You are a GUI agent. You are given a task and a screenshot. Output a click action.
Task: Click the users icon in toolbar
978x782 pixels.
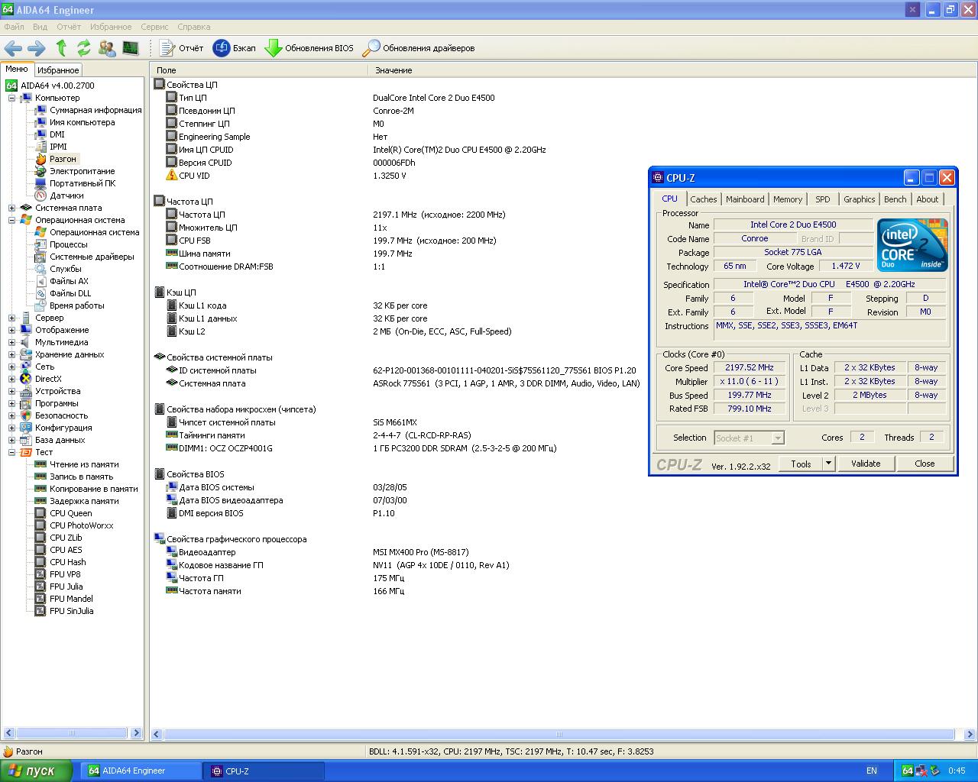(x=107, y=48)
